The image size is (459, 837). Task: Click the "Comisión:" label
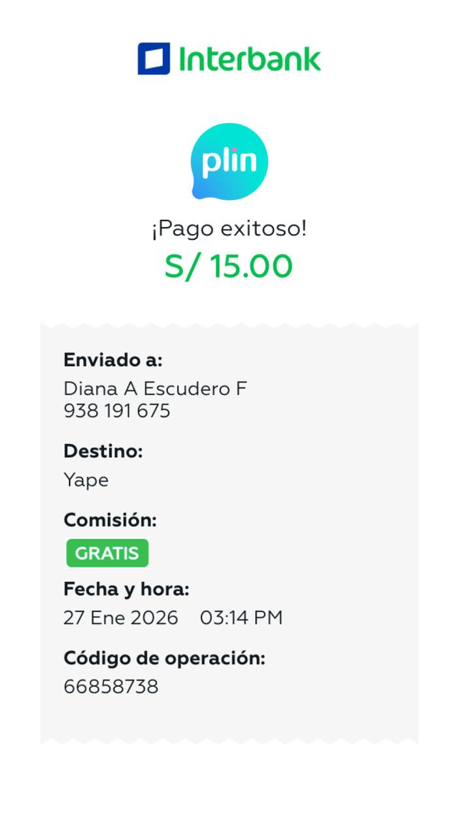[x=110, y=521]
